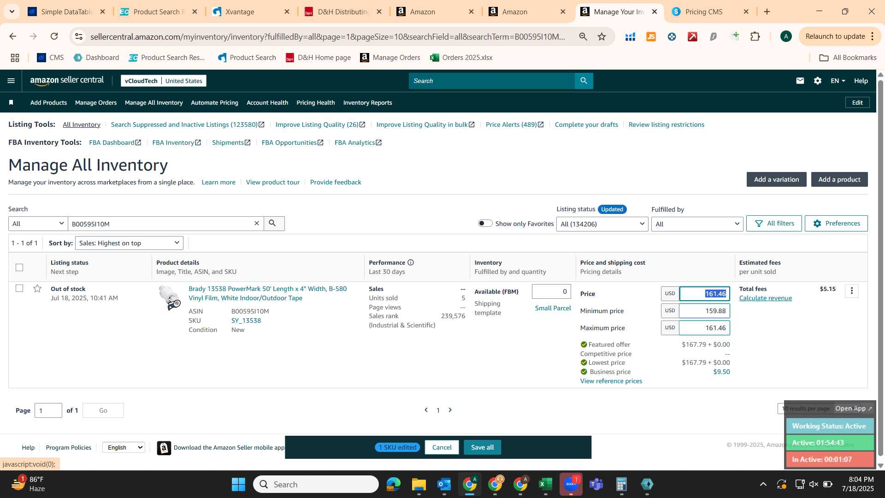Screen dimensions: 885x498
Task: Zoom control icon in address bar
Action: coord(583,36)
